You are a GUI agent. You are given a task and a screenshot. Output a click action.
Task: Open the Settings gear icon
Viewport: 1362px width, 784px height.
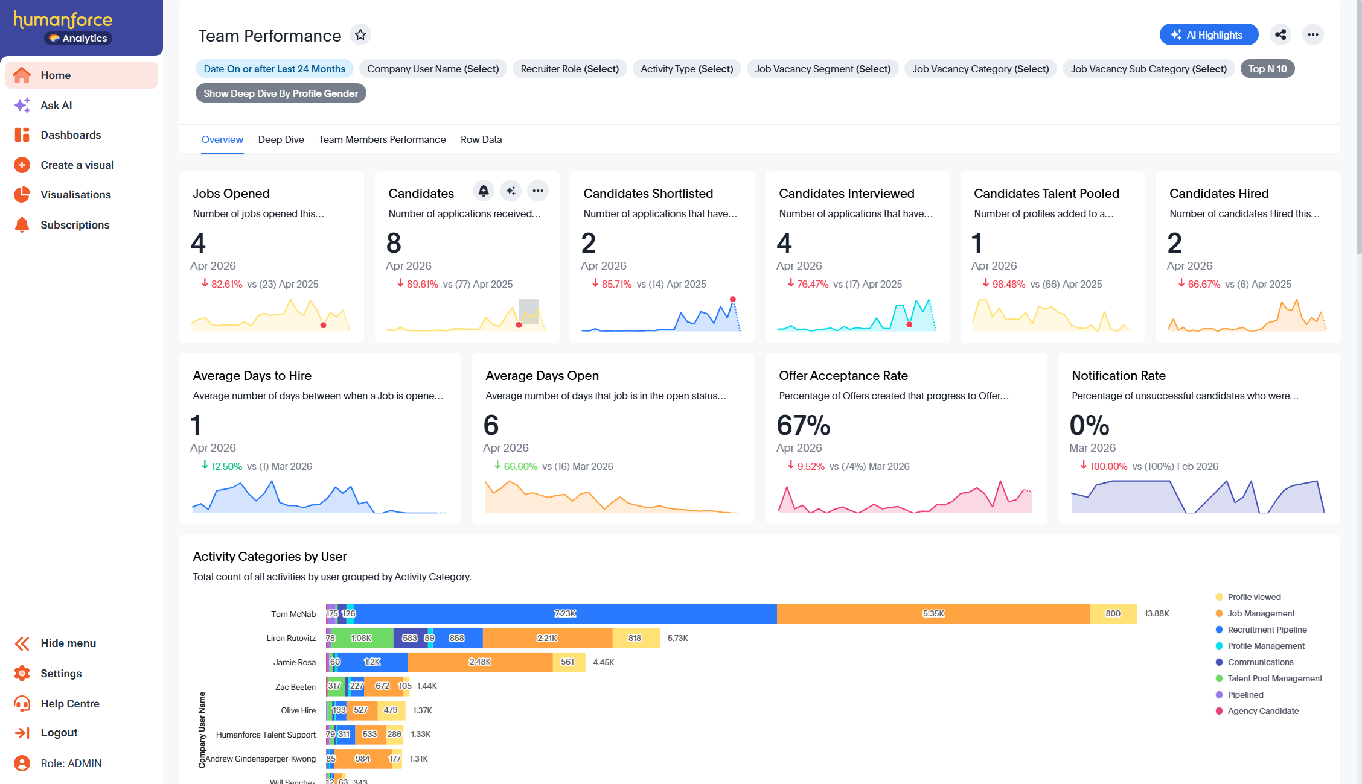point(22,674)
